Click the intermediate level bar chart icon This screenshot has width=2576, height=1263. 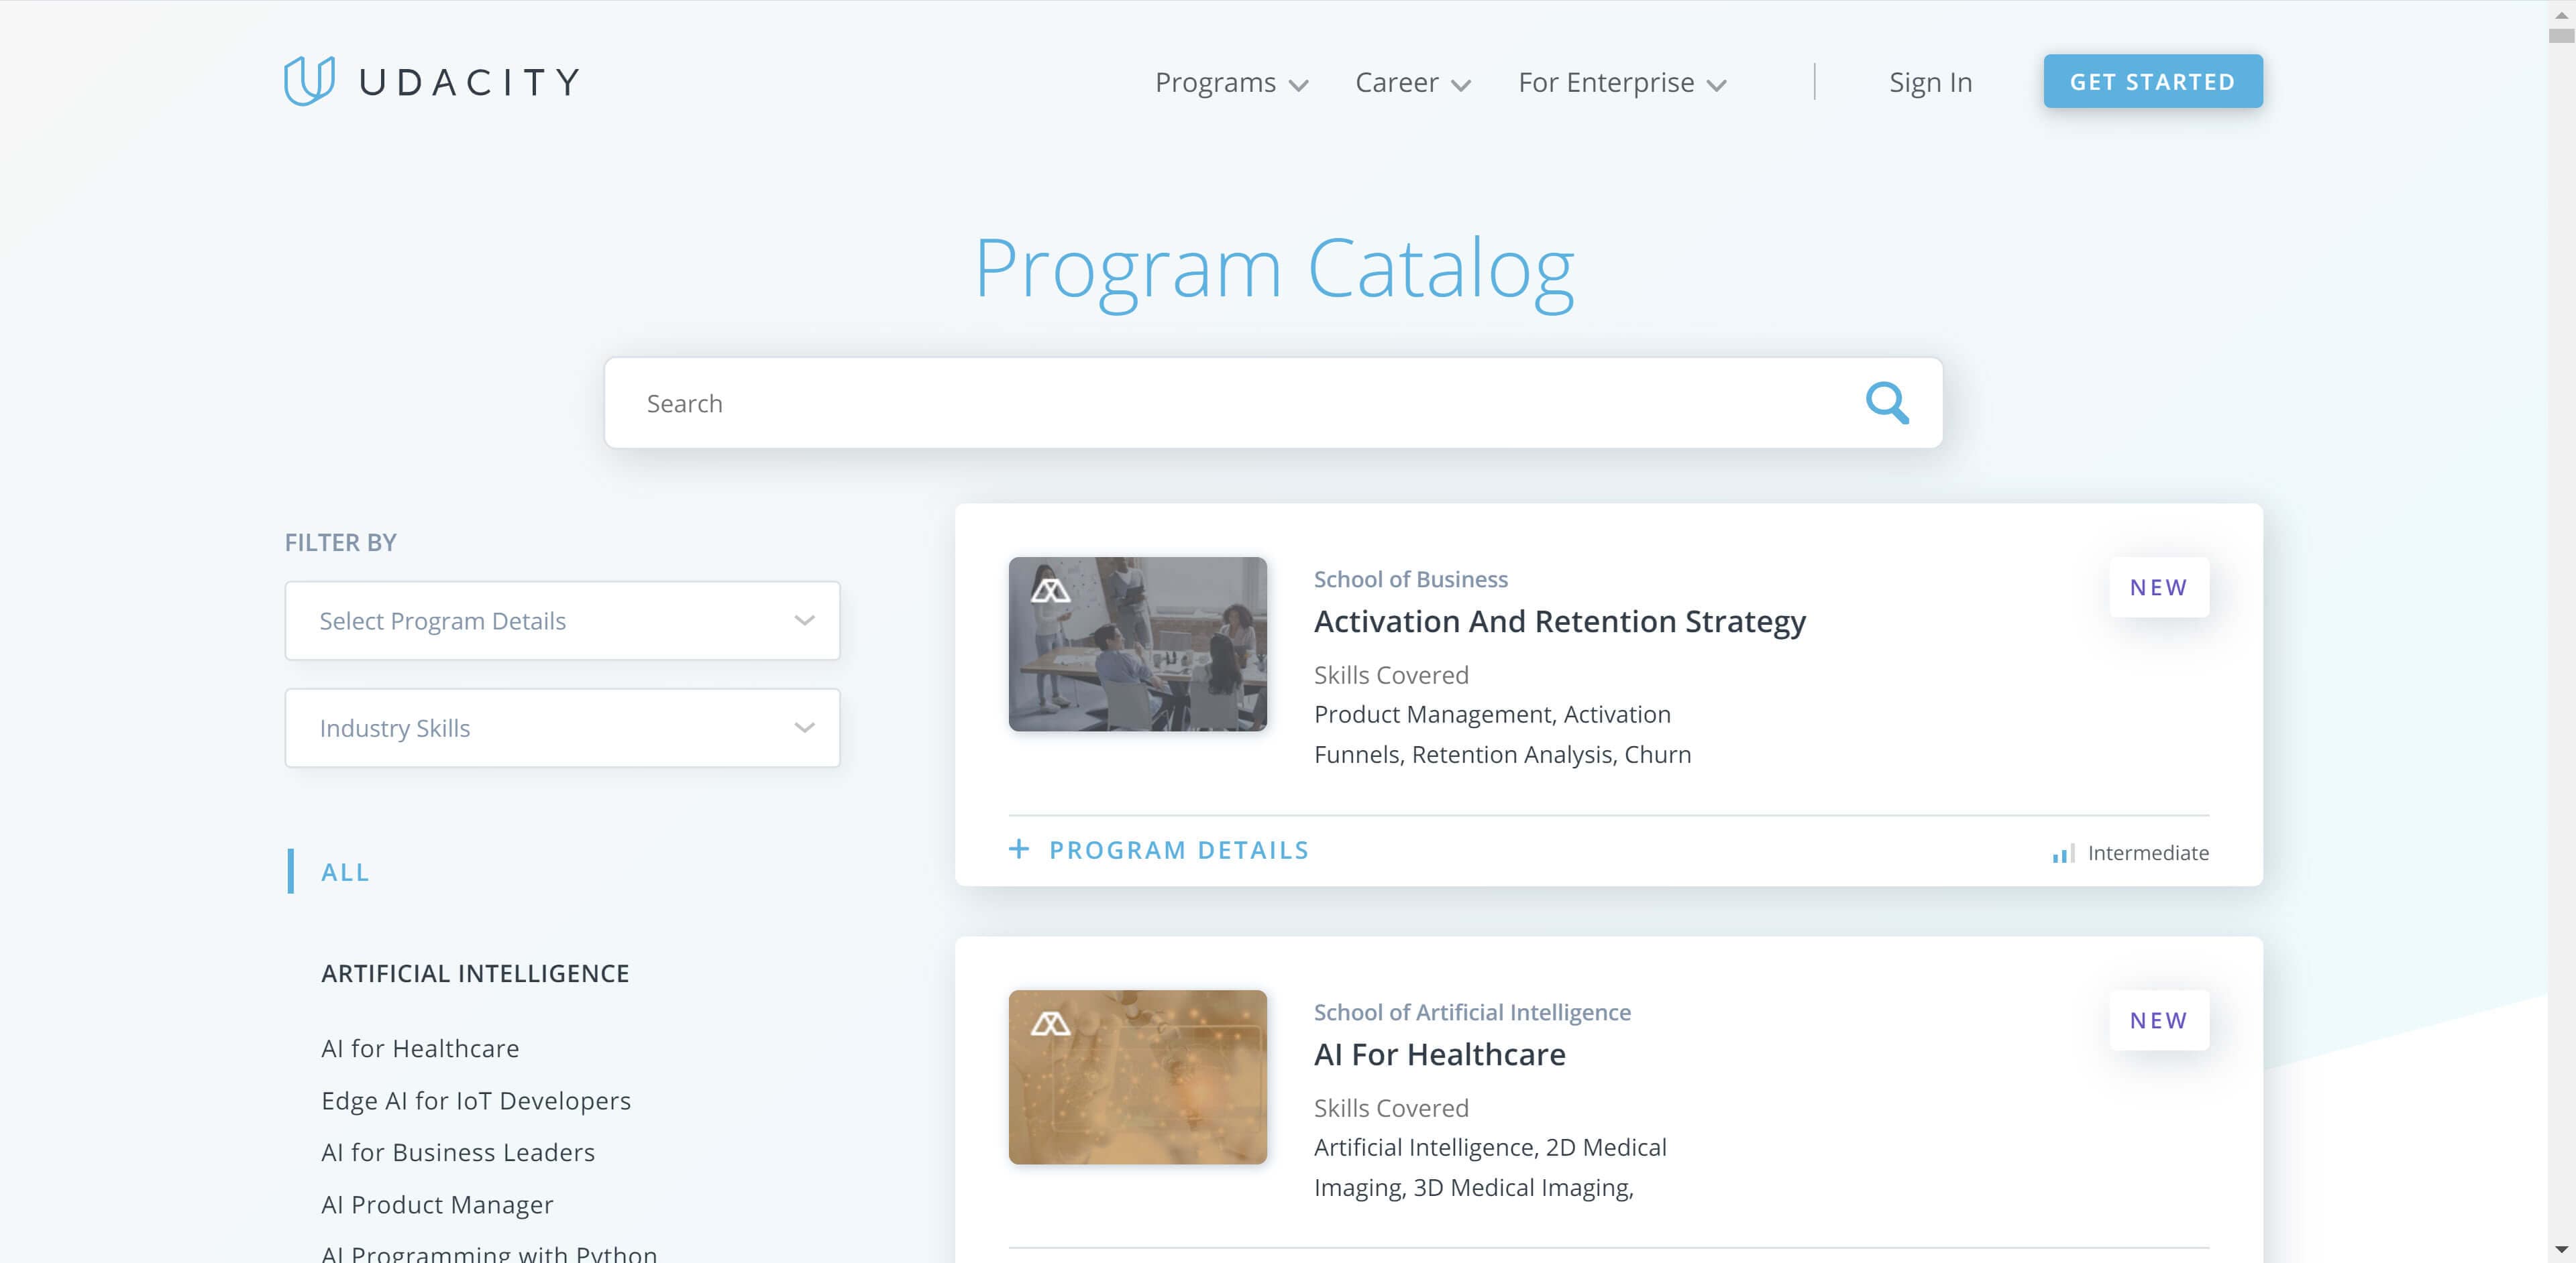pyautogui.click(x=2061, y=853)
